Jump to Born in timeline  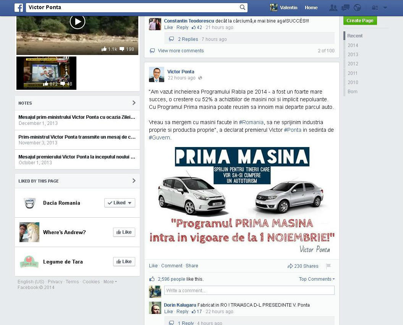pos(352,91)
